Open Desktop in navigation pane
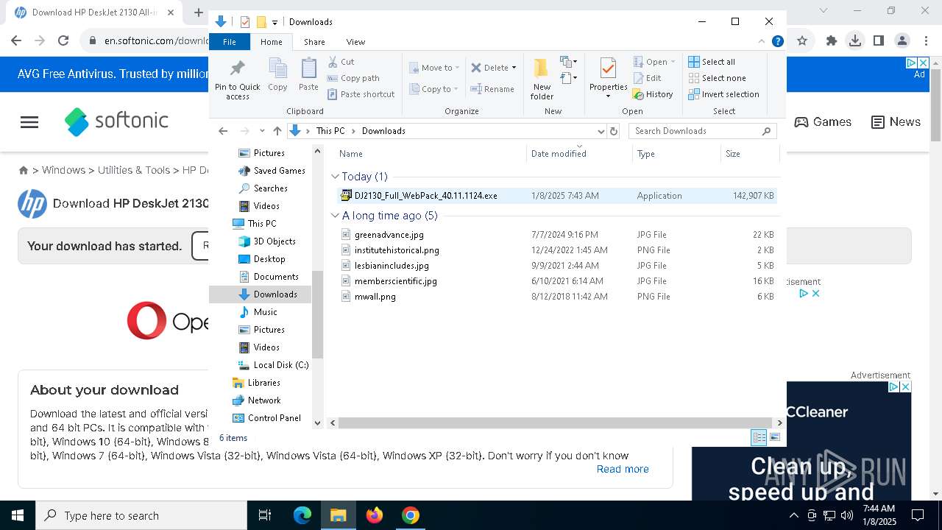Screen dimensions: 942x530 [262, 259]
